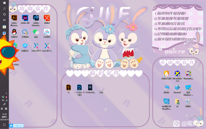206x129 pixels.
Task: Click QQ penguin tray icon
Action: (x=6, y=97)
